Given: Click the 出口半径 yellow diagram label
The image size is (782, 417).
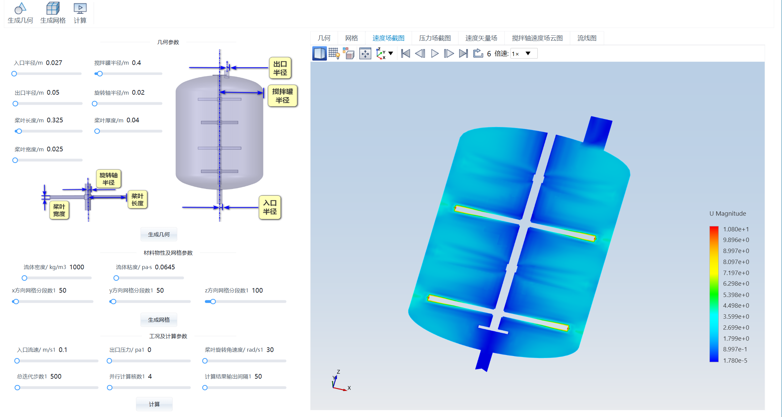Looking at the screenshot, I should 280,68.
